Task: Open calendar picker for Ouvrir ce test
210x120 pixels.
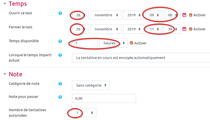Action: tap(184, 15)
